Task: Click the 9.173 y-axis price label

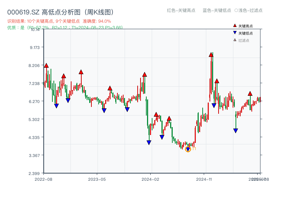Action: pos(34,48)
